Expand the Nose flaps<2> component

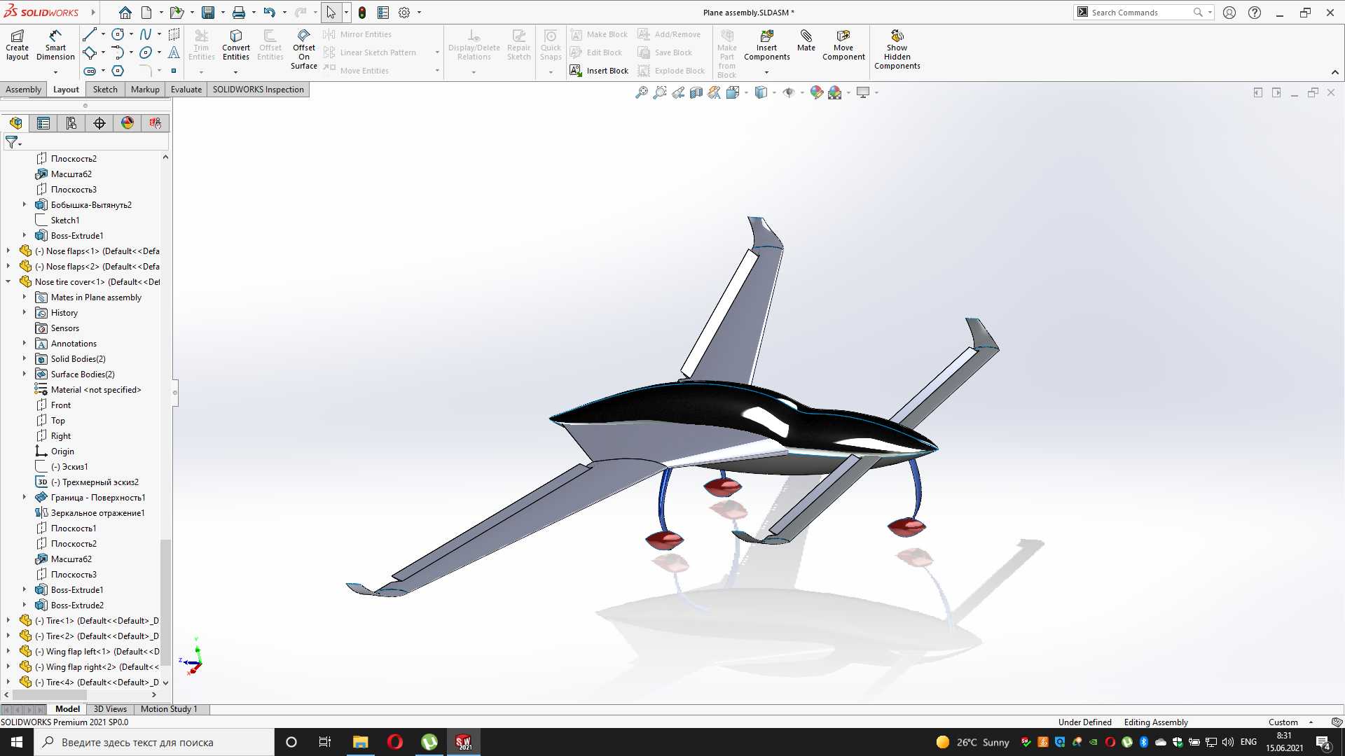pyautogui.click(x=8, y=266)
